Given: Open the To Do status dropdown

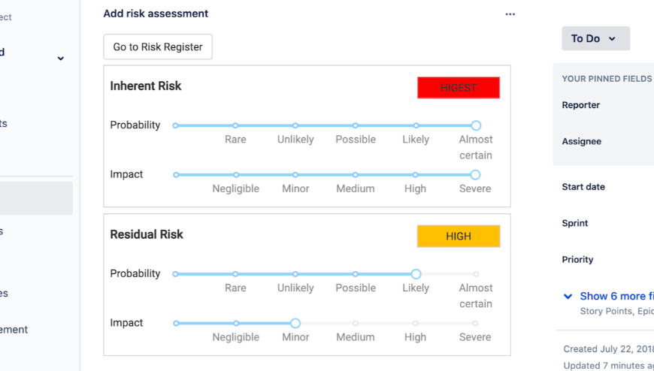Looking at the screenshot, I should tap(595, 38).
